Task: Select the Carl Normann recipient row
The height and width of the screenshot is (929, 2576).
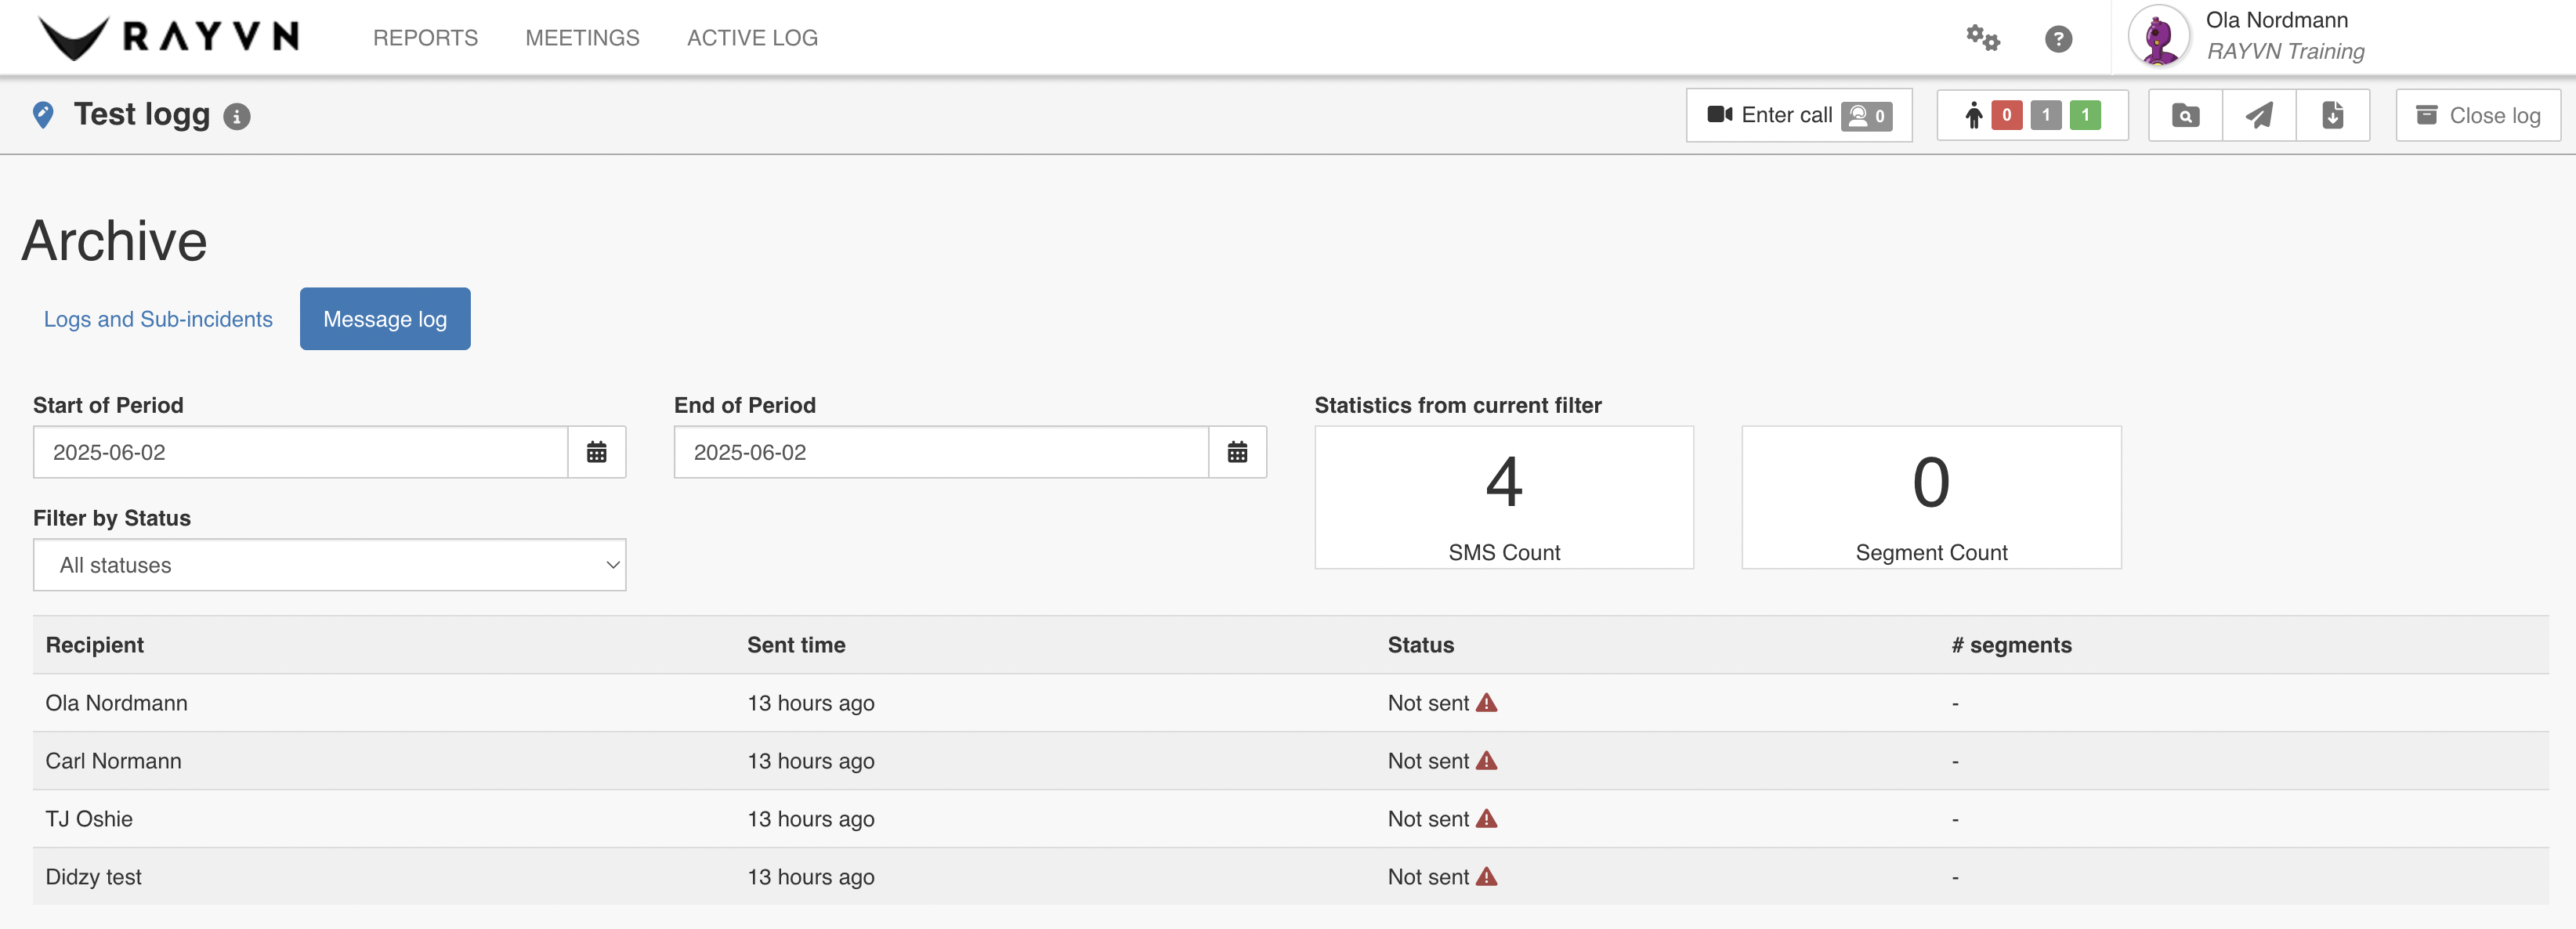Action: tap(1290, 761)
